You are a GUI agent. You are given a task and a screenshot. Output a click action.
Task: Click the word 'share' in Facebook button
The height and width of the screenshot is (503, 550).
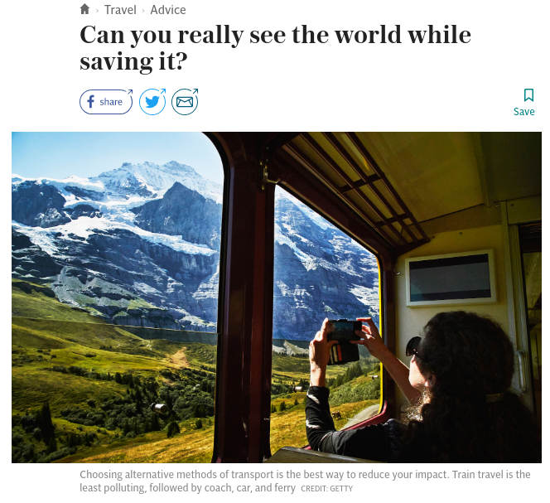[111, 102]
